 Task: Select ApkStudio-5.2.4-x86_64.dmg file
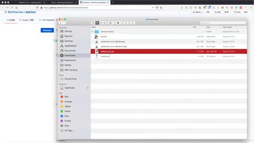coord(169,42)
